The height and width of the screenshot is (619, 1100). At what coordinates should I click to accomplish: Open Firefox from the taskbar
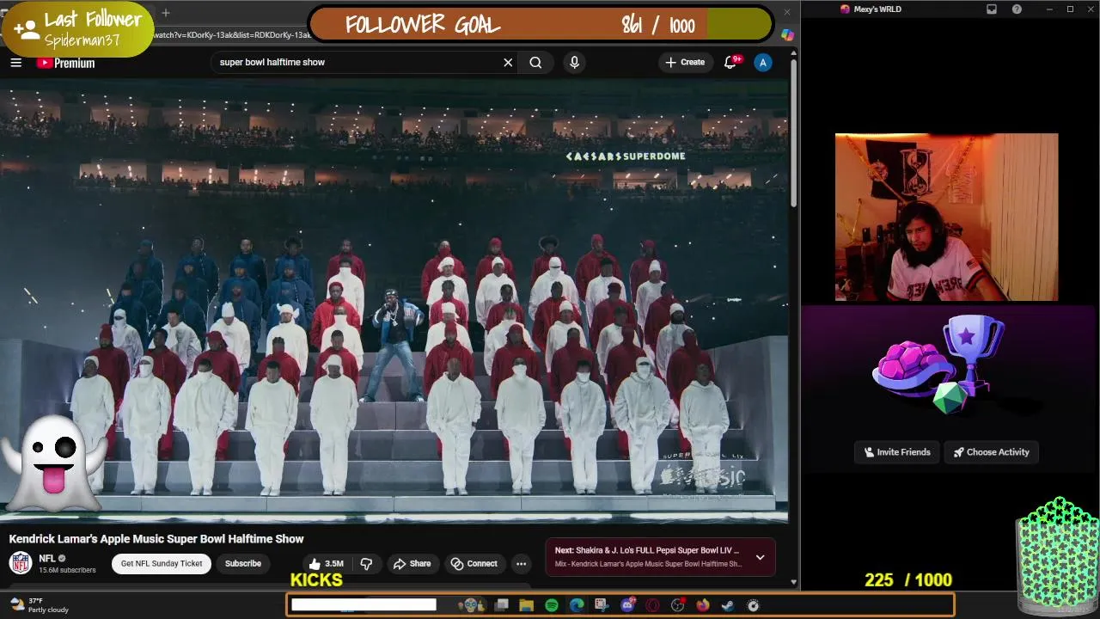[703, 605]
